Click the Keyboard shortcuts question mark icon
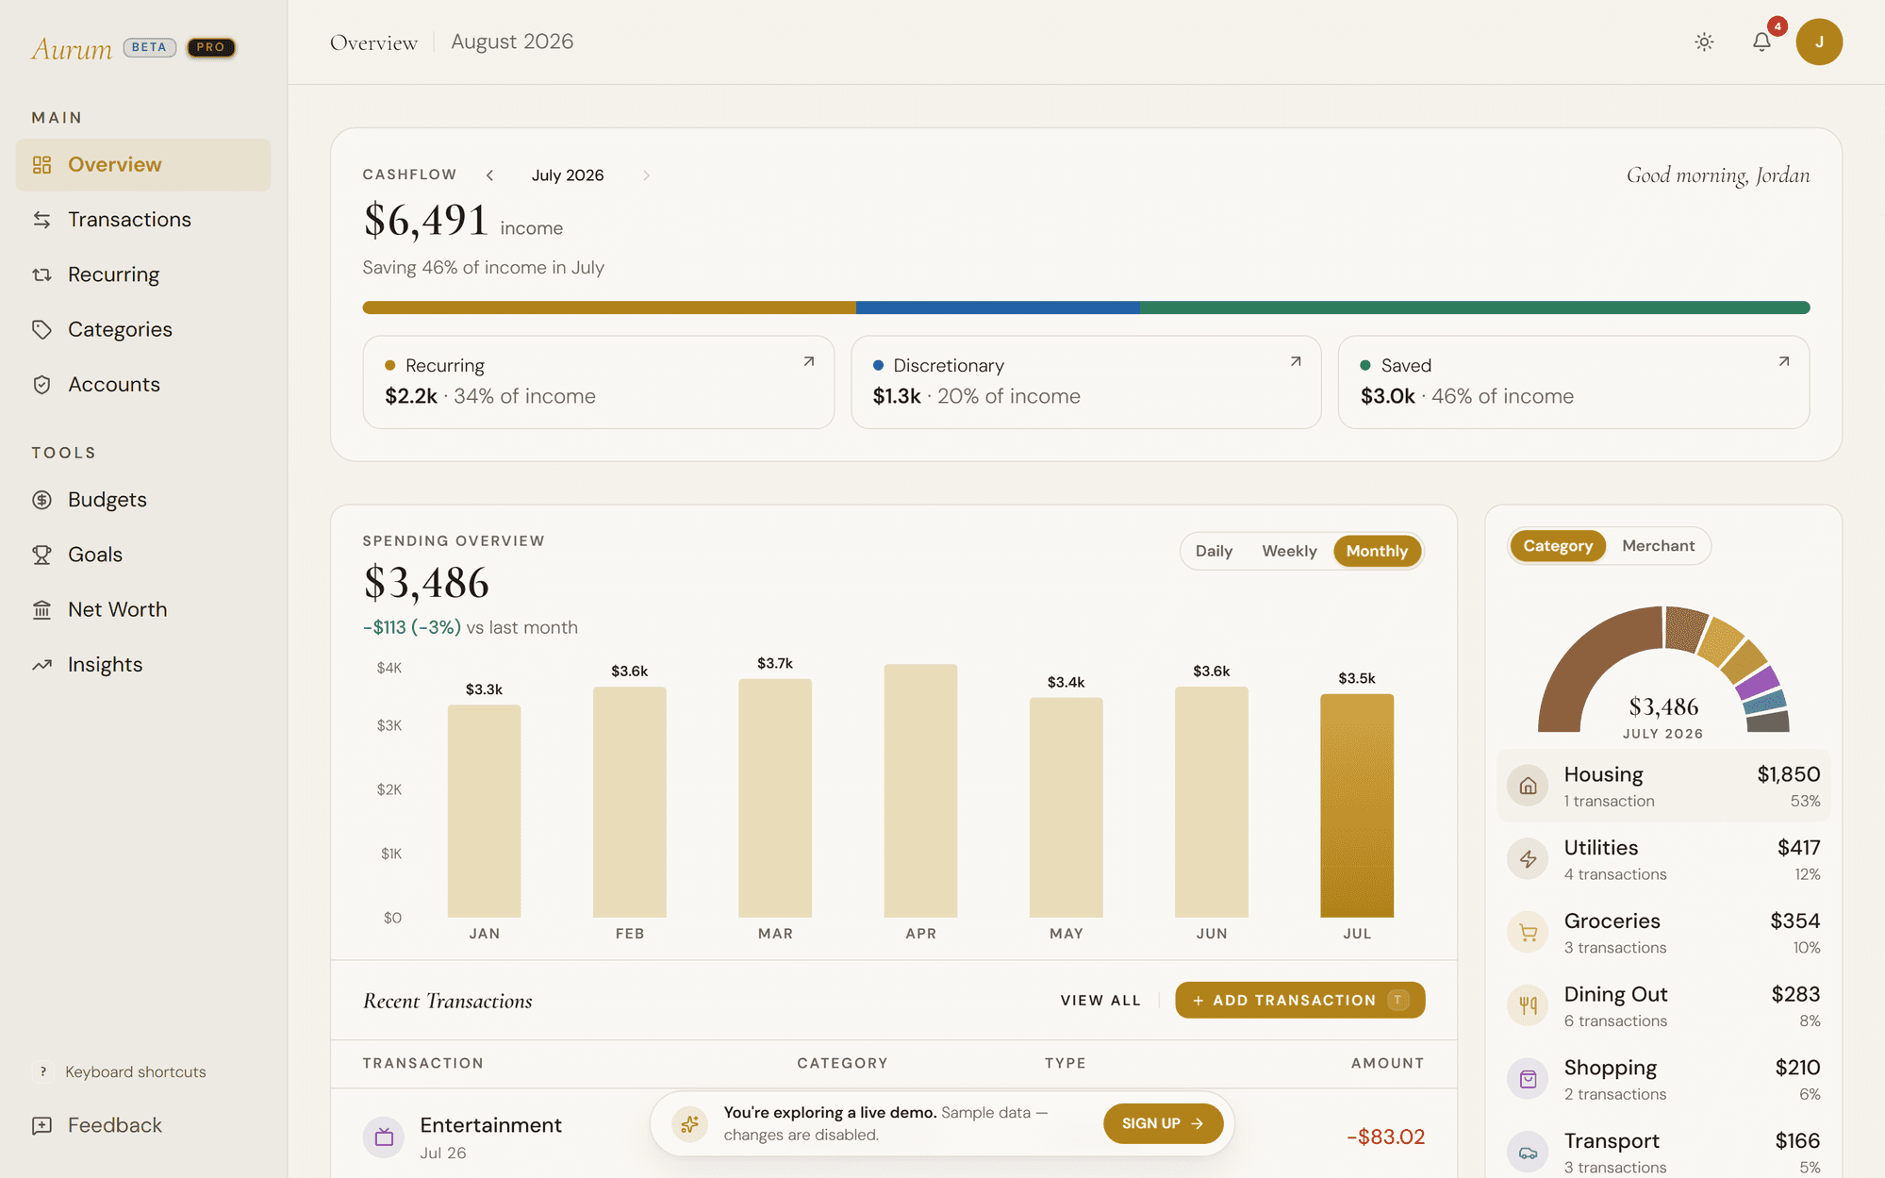This screenshot has height=1178, width=1885. (42, 1071)
